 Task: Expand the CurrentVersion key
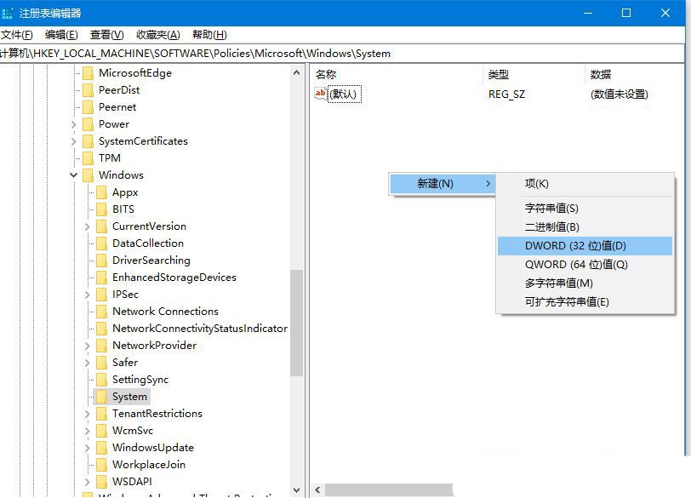88,226
